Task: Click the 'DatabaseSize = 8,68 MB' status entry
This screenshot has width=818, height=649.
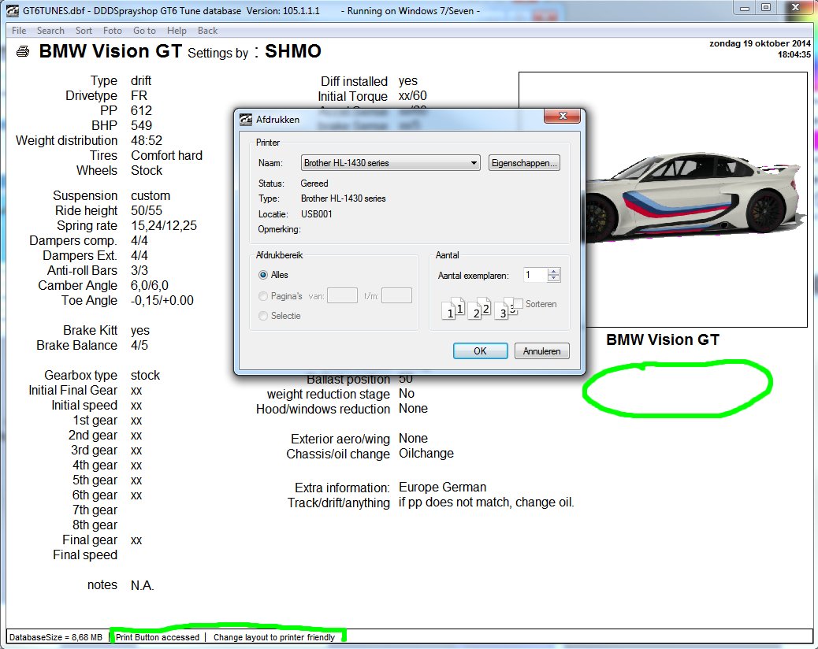Action: coord(56,637)
